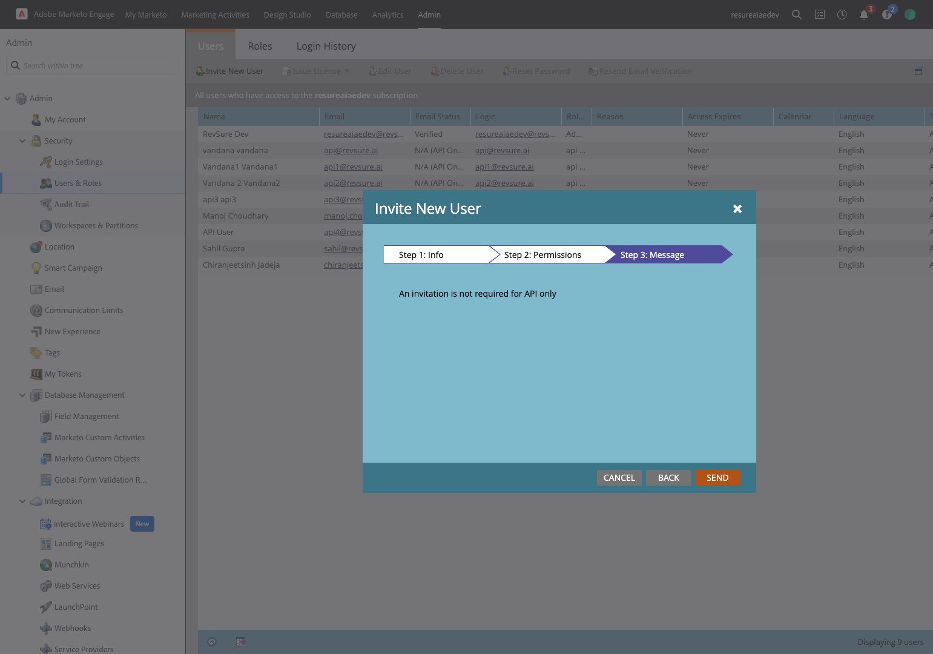Screen dimensions: 933x654
Task: Sort by the Access Expires column header
Action: click(x=728, y=116)
